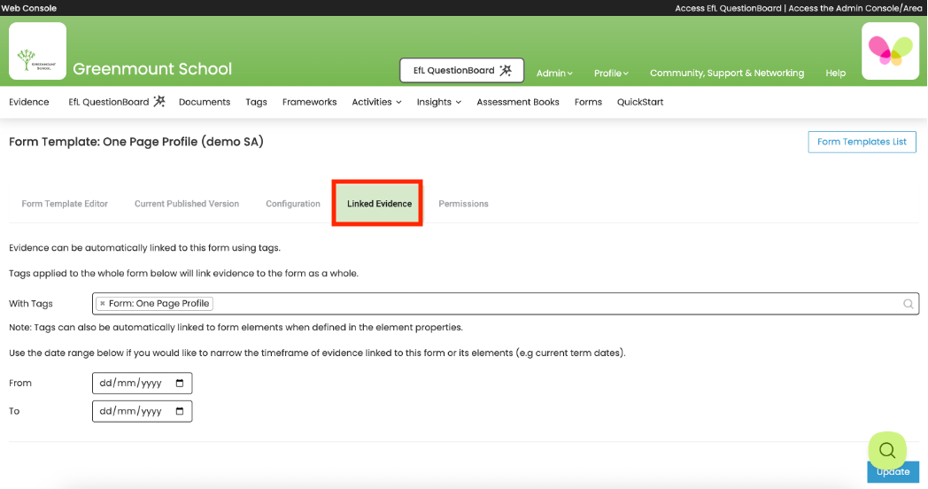Open Community, Support & Networking
Image resolution: width=928 pixels, height=489 pixels.
tap(727, 73)
